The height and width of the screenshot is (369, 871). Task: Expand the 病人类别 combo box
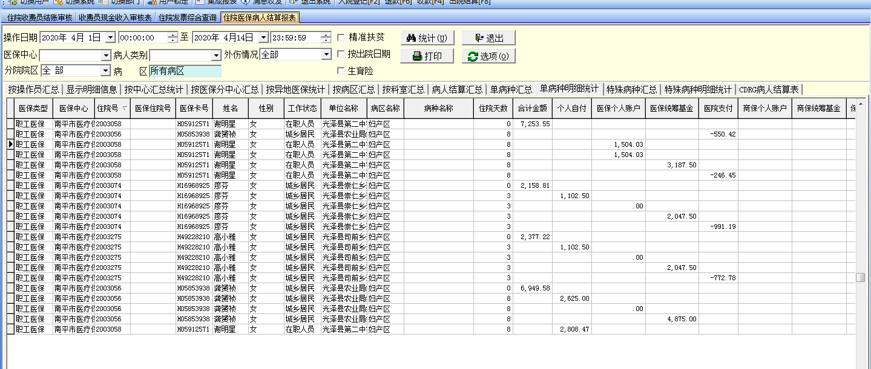217,55
